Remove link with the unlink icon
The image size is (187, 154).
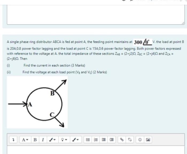130,140
